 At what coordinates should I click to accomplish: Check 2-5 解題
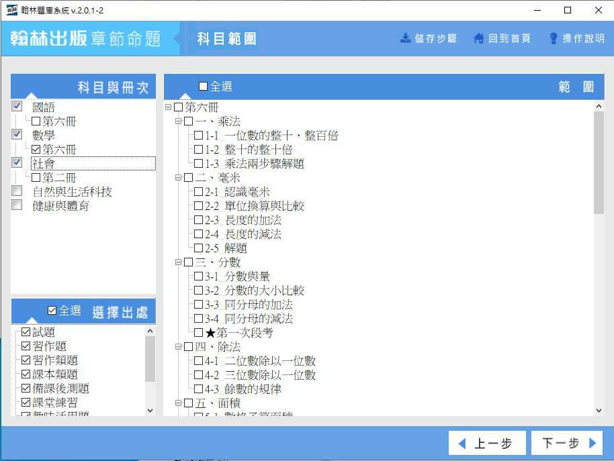(199, 248)
